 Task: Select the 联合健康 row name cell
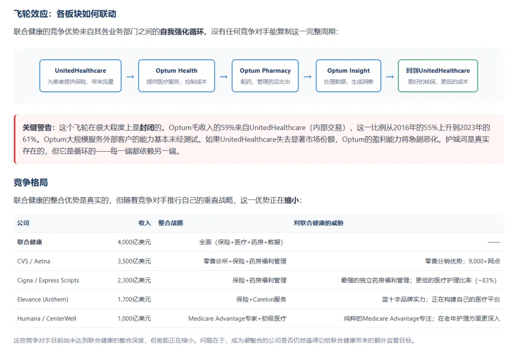[30, 242]
